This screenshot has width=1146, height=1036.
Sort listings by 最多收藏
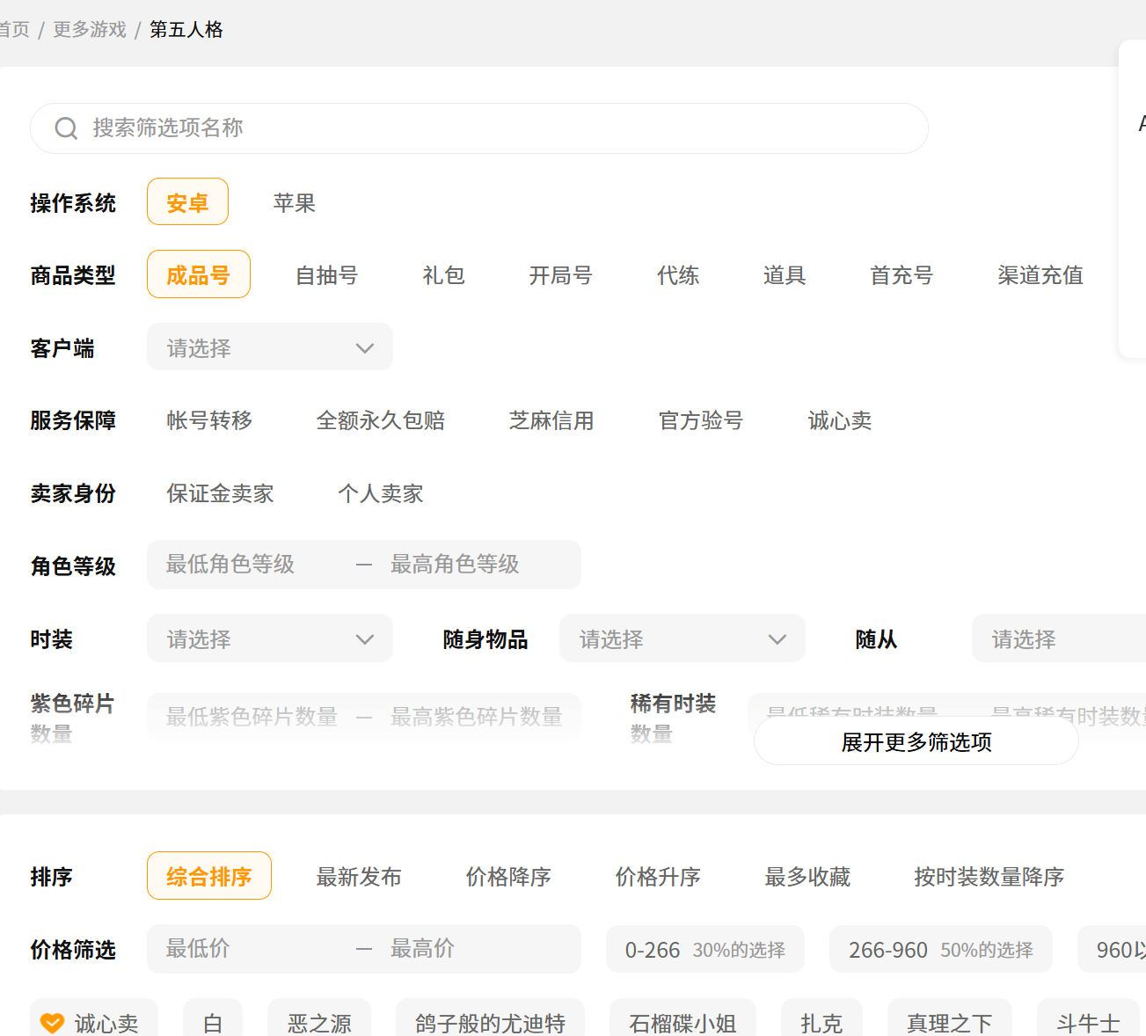807,877
